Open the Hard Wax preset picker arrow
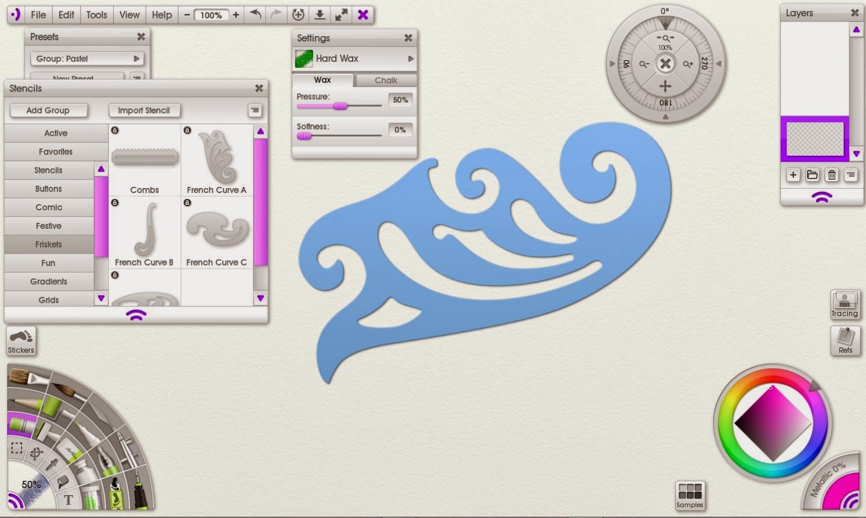 click(411, 59)
